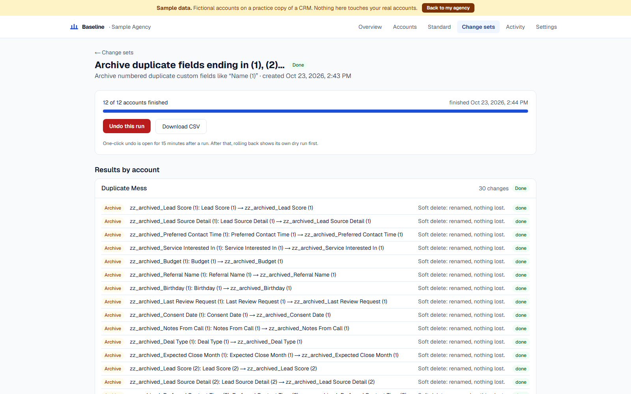Click the Archive tag on Deal Type (1) row
Viewport: 631px width, 394px height.
click(x=113, y=342)
